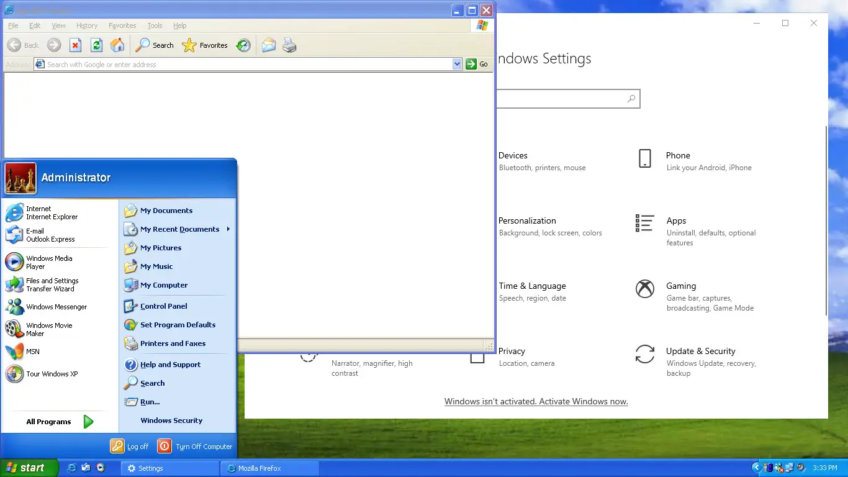Select Windows Security entry
Image resolution: width=848 pixels, height=477 pixels.
tap(177, 420)
